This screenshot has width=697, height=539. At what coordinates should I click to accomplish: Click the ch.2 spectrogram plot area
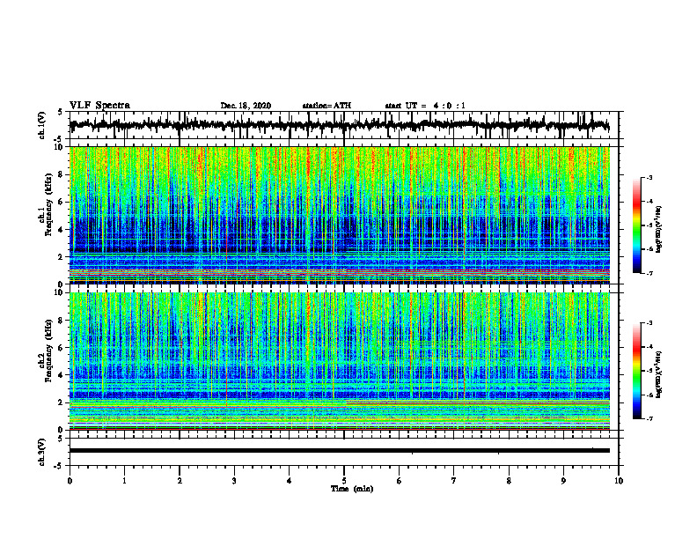pyautogui.click(x=340, y=361)
